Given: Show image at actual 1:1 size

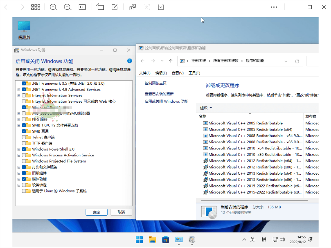Looking at the screenshot, I should click(x=82, y=7).
